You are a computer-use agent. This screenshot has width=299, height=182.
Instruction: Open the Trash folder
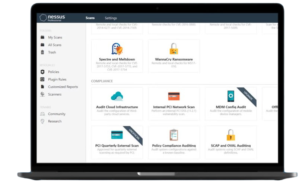(x=52, y=52)
